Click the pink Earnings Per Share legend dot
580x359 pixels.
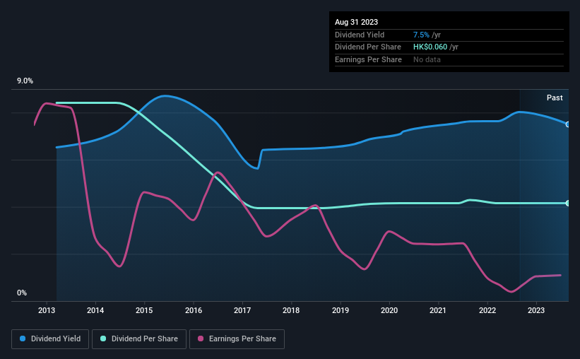201,339
